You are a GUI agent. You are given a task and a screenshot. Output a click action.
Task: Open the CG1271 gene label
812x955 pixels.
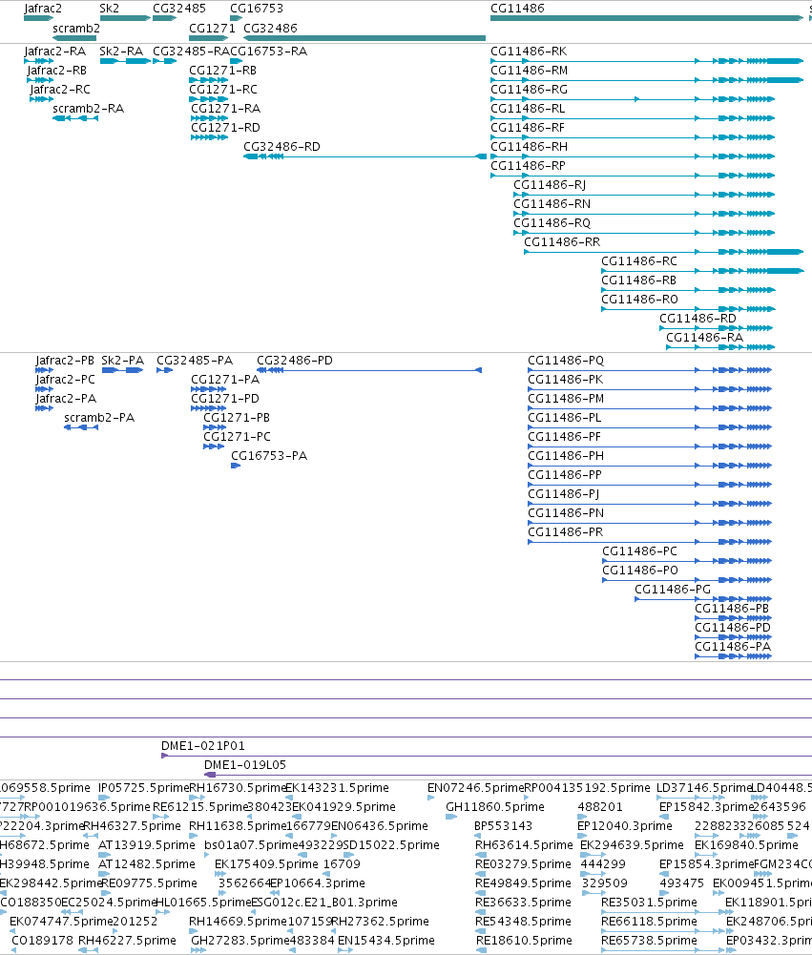(x=212, y=29)
